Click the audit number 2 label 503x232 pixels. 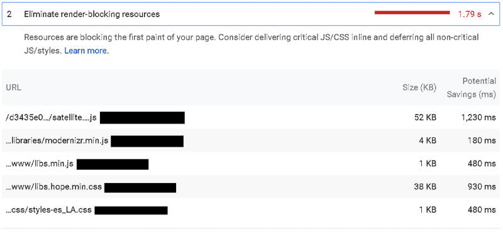9,14
